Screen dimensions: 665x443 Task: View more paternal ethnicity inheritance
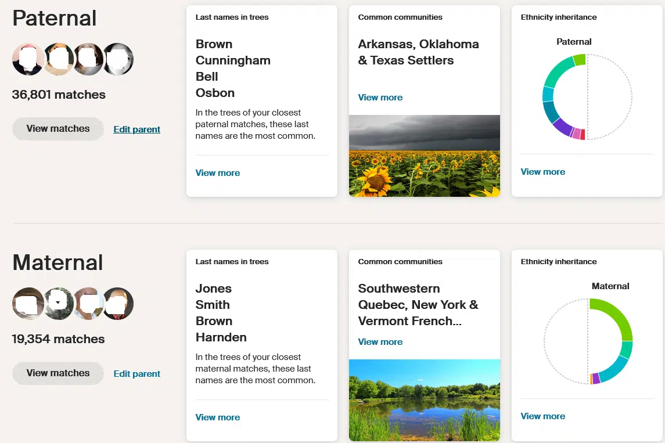pos(543,172)
